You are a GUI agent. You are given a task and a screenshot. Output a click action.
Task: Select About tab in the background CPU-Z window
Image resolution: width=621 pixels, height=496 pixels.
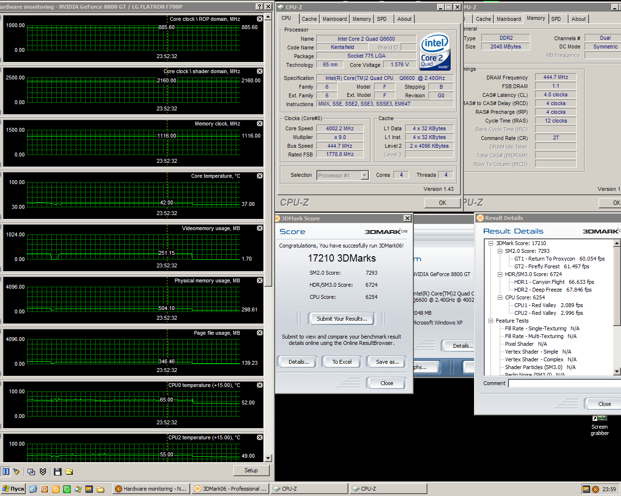[x=578, y=19]
